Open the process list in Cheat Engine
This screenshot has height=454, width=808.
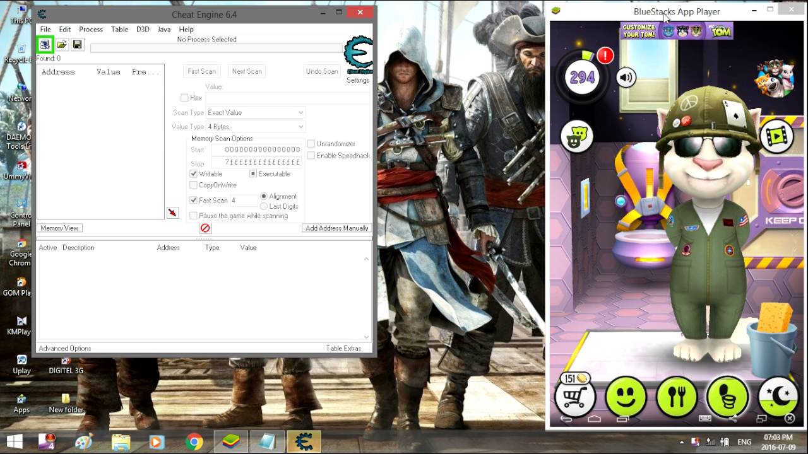(x=45, y=45)
